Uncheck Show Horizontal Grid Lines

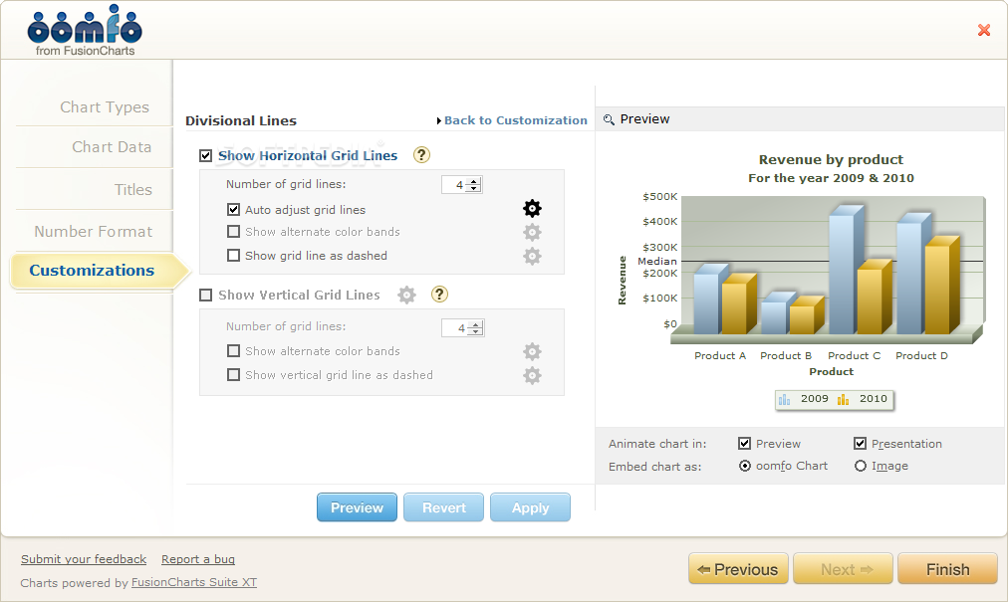pyautogui.click(x=206, y=155)
